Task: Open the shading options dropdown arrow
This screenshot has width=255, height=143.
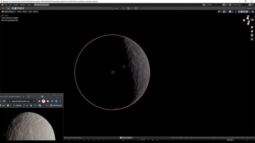Action: click(x=249, y=12)
